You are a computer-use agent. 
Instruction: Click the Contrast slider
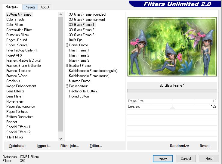172,107
